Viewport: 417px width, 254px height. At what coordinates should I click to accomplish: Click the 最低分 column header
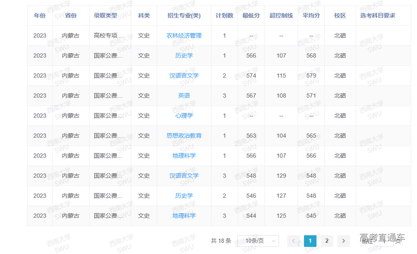pyautogui.click(x=251, y=16)
